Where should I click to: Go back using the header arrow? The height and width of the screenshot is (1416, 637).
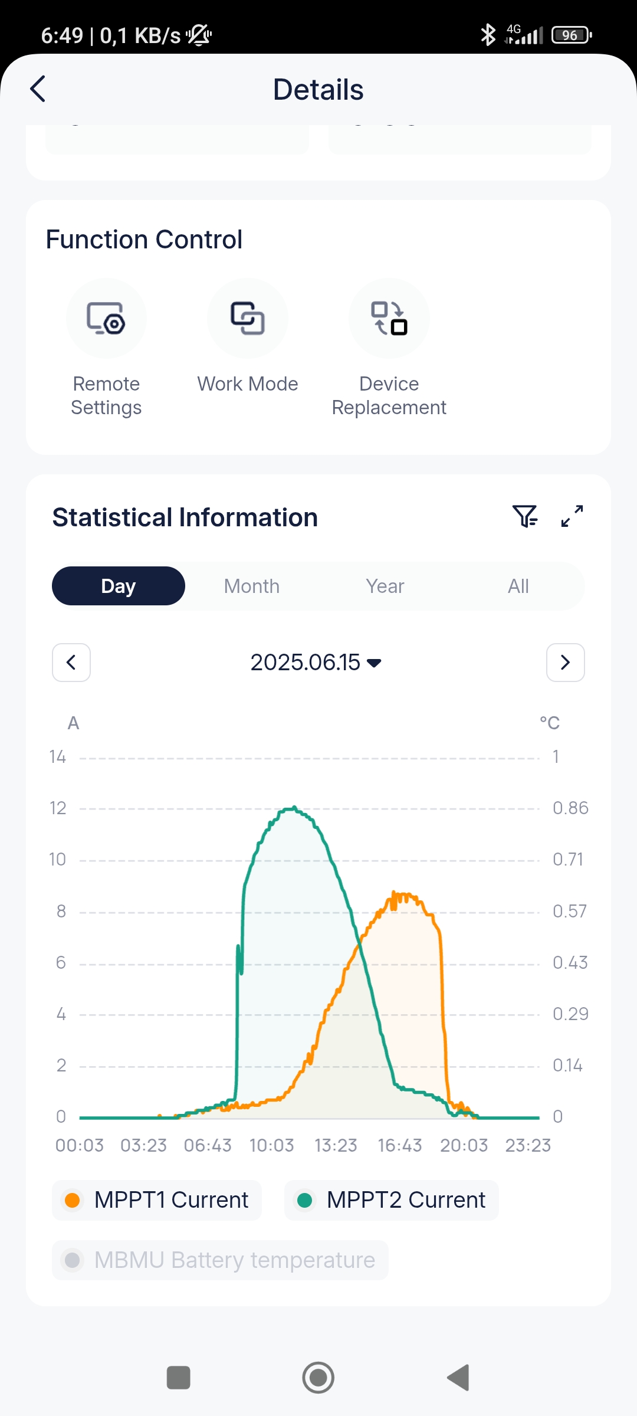click(x=38, y=89)
